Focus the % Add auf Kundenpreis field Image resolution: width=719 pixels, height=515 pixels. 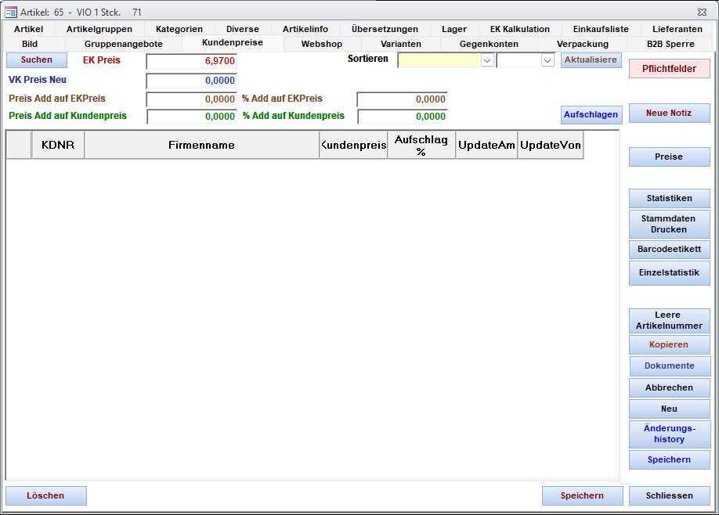[402, 117]
